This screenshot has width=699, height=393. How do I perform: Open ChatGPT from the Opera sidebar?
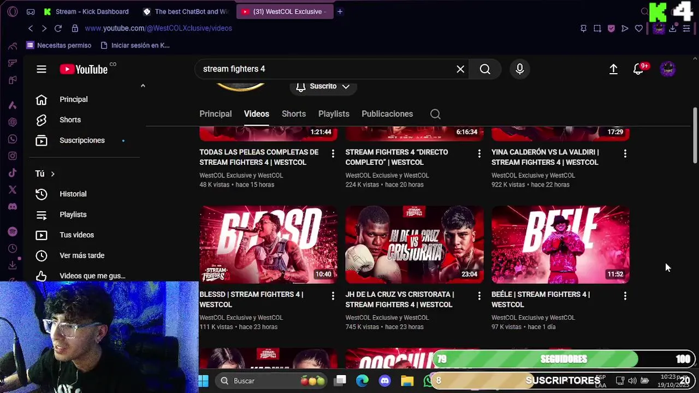point(13,122)
